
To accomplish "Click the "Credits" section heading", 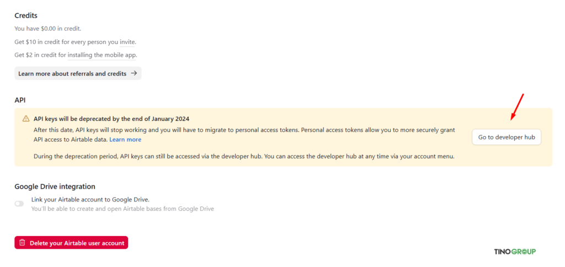I will pyautogui.click(x=26, y=15).
